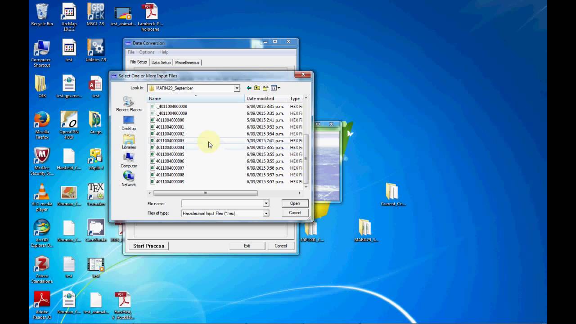This screenshot has width=576, height=324.
Task: Open the Recycle Bin desktop icon
Action: point(42,15)
